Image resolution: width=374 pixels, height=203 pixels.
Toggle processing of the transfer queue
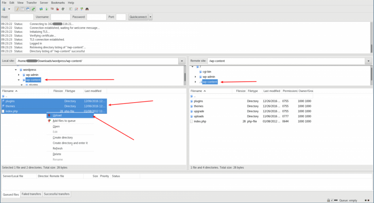pyautogui.click(x=46, y=9)
